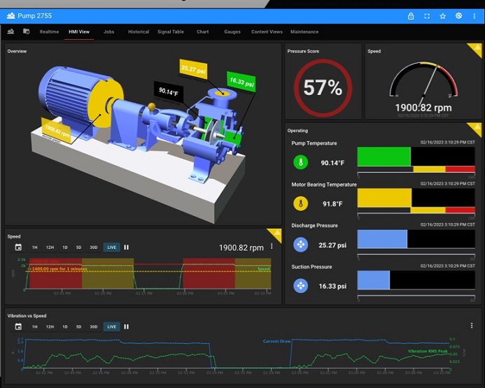Toggle LIVE on Vibration vs Speed chart
This screenshot has width=485, height=388.
[x=111, y=326]
